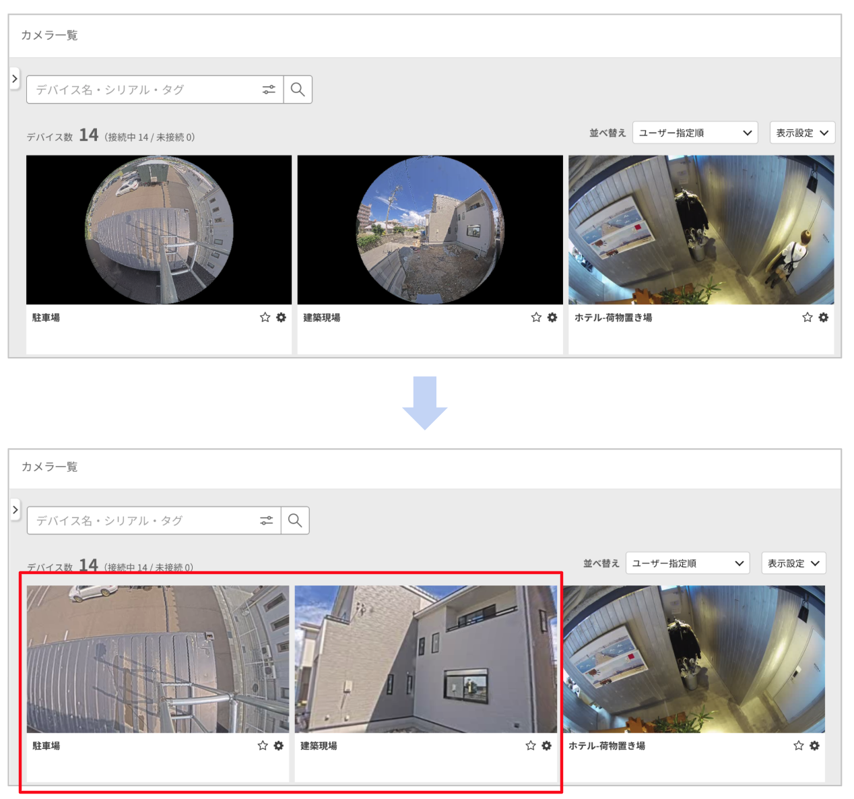
Task: Open gear settings of lower ホテル-荷物置き場 camera
Action: [x=815, y=746]
